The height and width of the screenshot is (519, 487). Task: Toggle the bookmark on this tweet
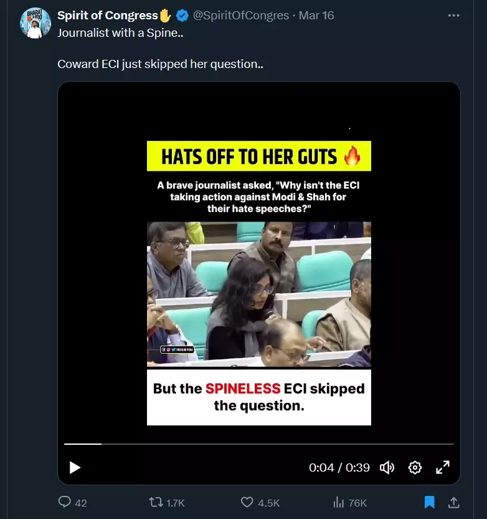(429, 502)
